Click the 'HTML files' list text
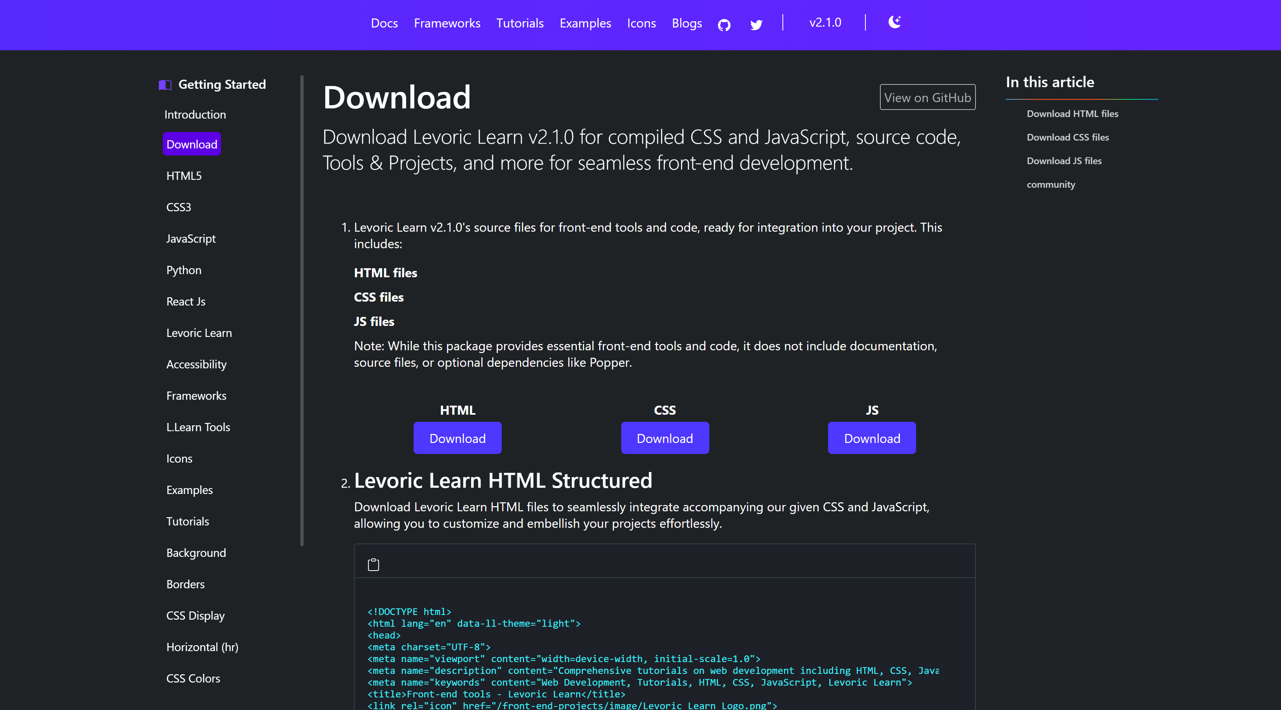 pyautogui.click(x=385, y=273)
